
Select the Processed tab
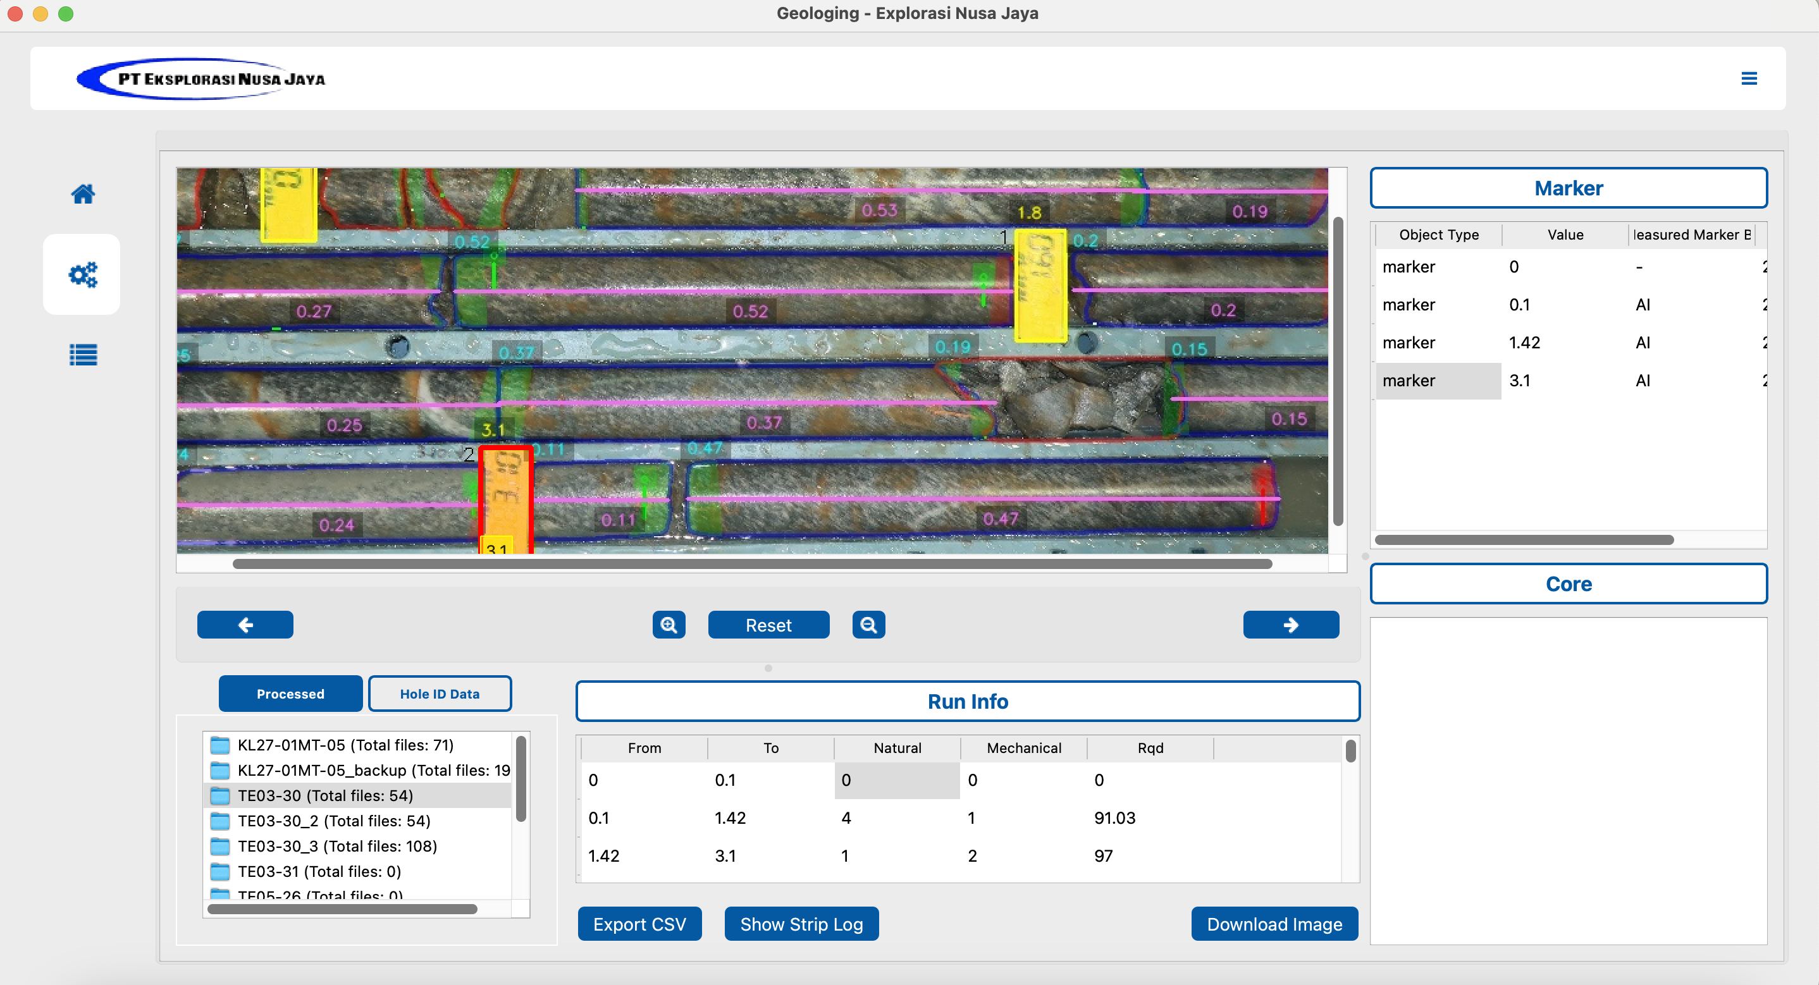tap(290, 694)
